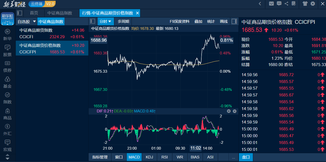The height and width of the screenshot is (162, 326).
Task: Toggle the left sidebar panel next to 首页
Action: tap(20, 13)
